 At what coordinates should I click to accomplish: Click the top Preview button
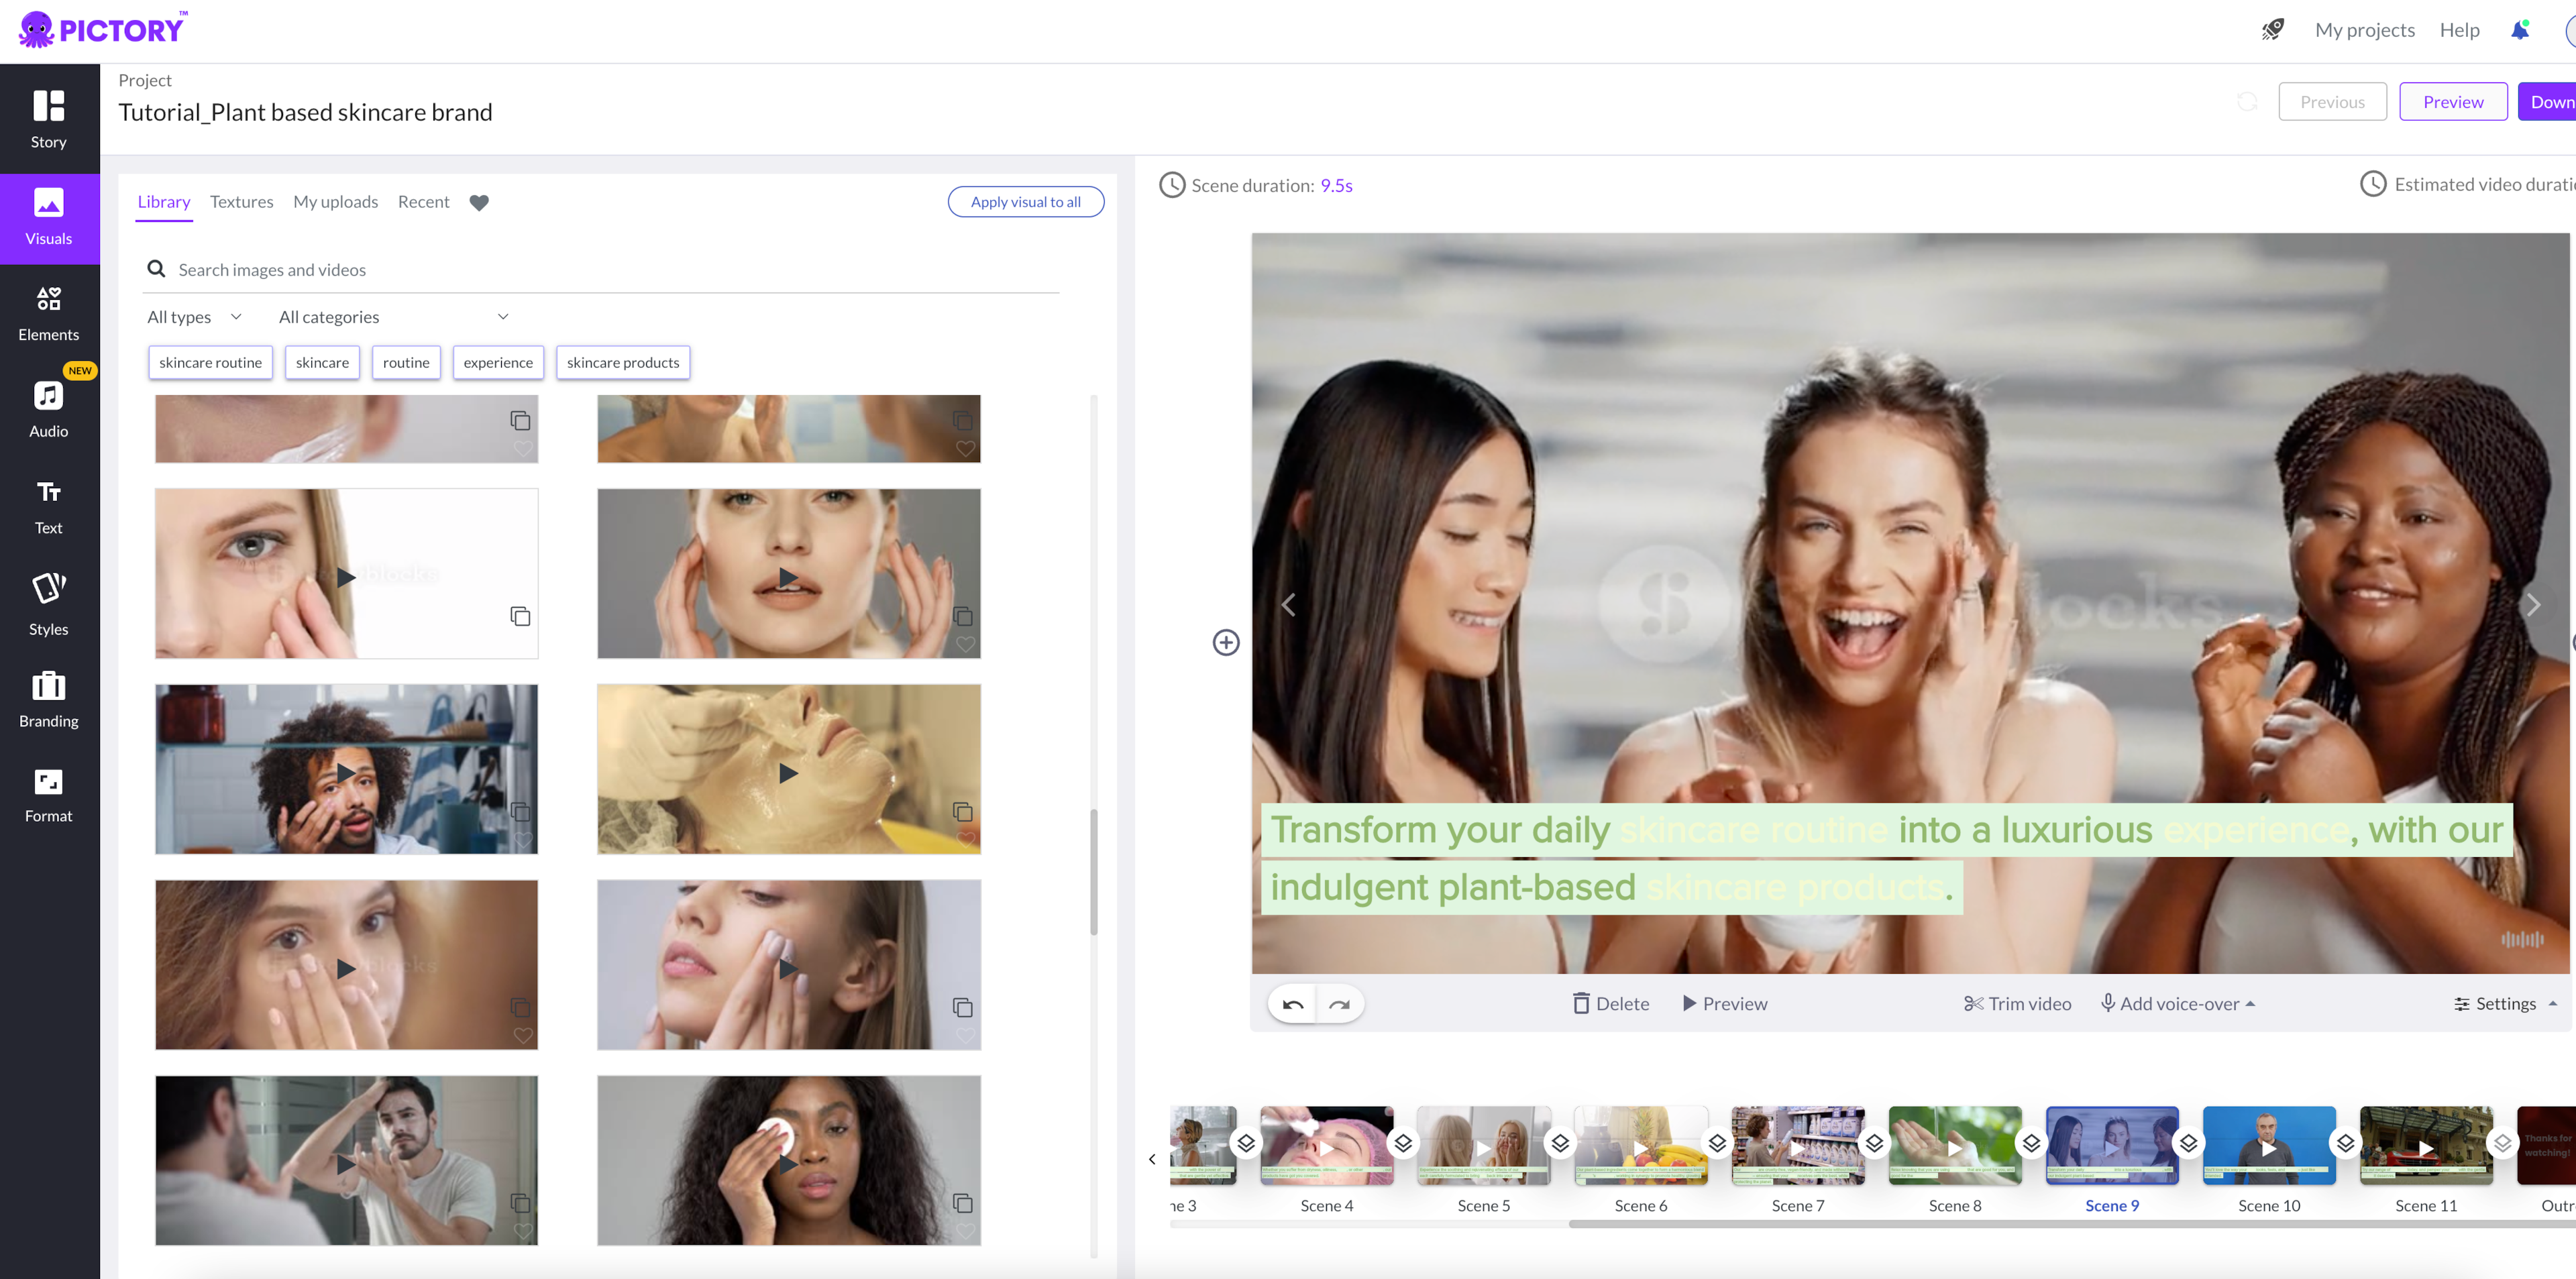pos(2452,102)
